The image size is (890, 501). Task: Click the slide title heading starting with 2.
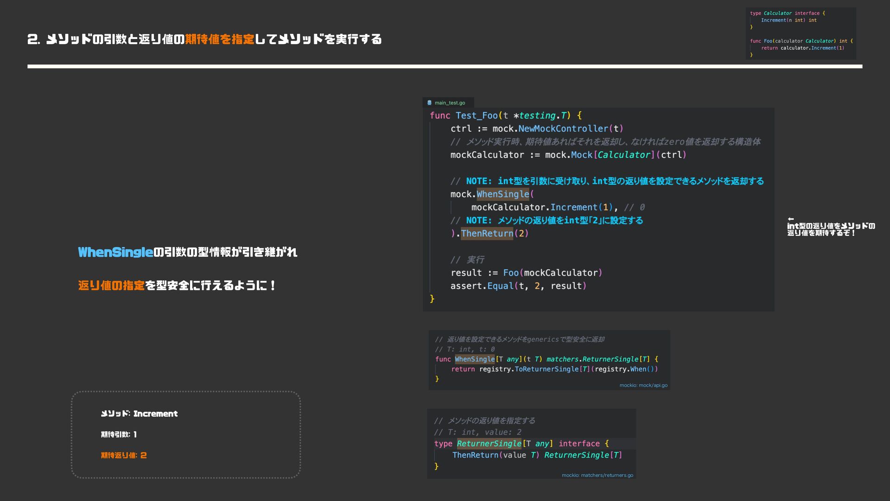click(x=204, y=39)
